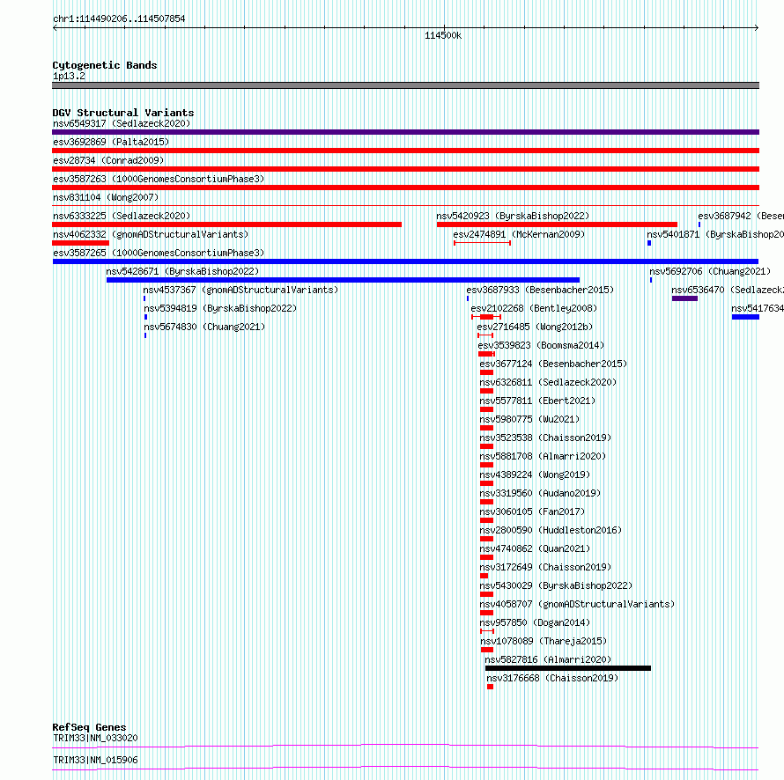Click the nsv3060105 (Fan2017) label
Viewport: 784px width, 780px height.
pos(532,511)
